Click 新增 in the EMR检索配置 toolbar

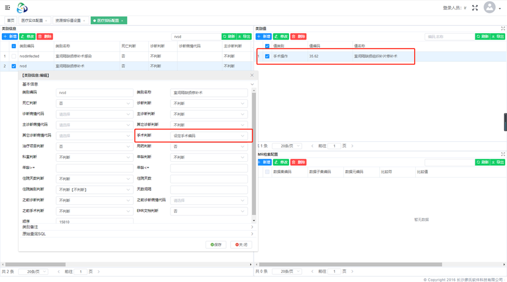coord(265,162)
